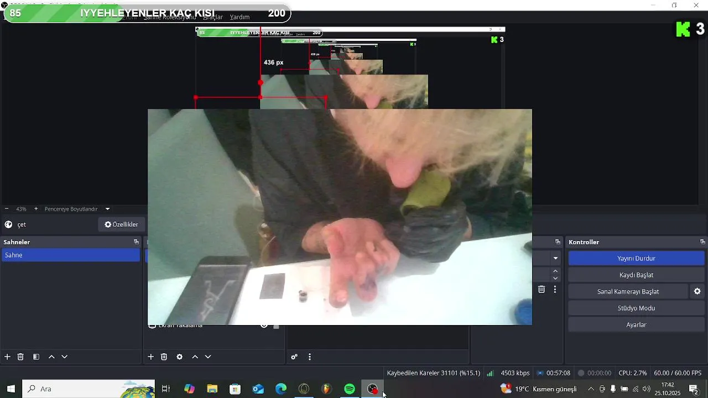Open Ayarlar settings
This screenshot has height=398, width=708.
tap(636, 324)
